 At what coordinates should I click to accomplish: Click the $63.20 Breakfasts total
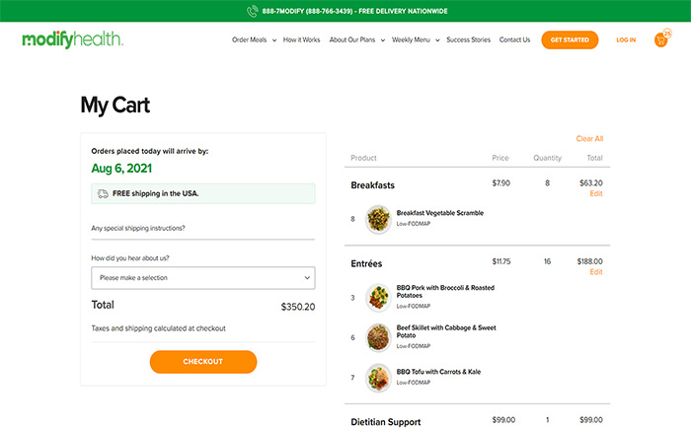point(591,183)
